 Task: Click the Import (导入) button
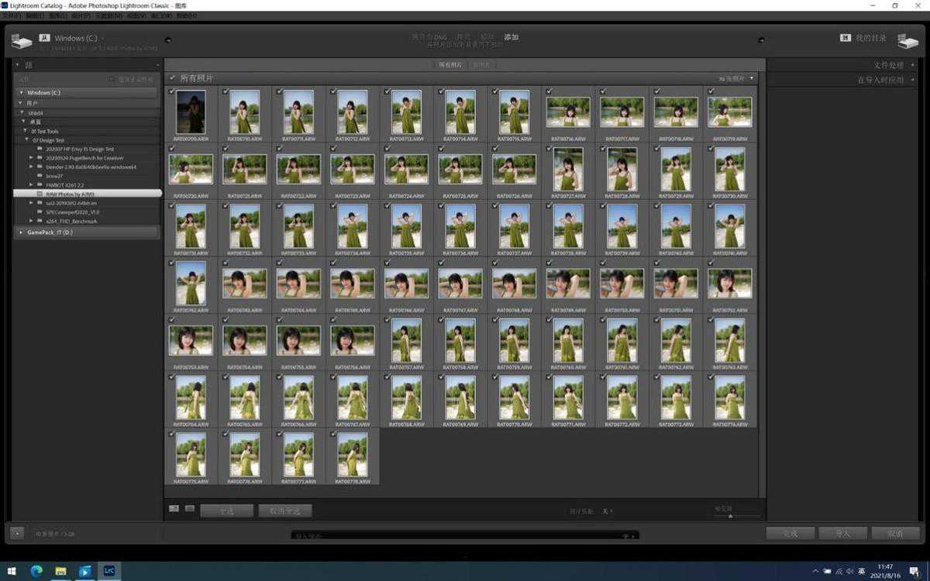tap(842, 534)
